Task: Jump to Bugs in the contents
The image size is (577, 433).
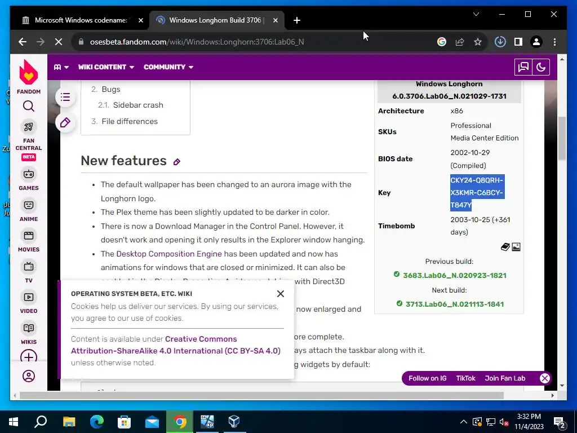Action: [111, 89]
